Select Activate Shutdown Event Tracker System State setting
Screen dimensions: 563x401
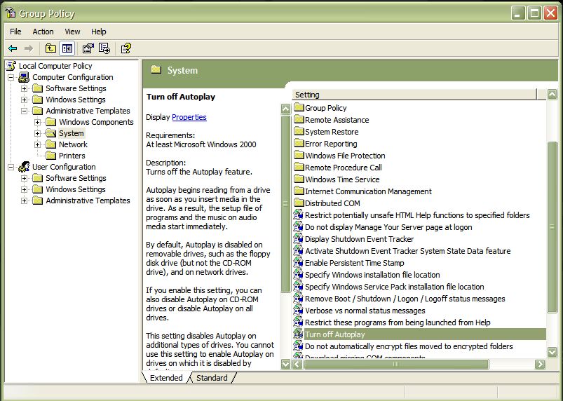402,250
